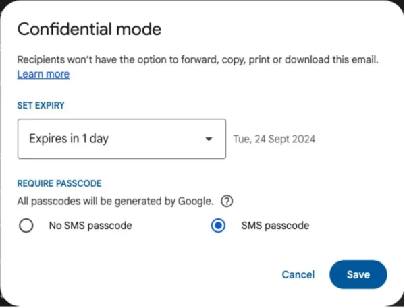Open the 'Expires in 1 day' dropdown
Viewport: 405px width, 308px height.
pos(122,139)
